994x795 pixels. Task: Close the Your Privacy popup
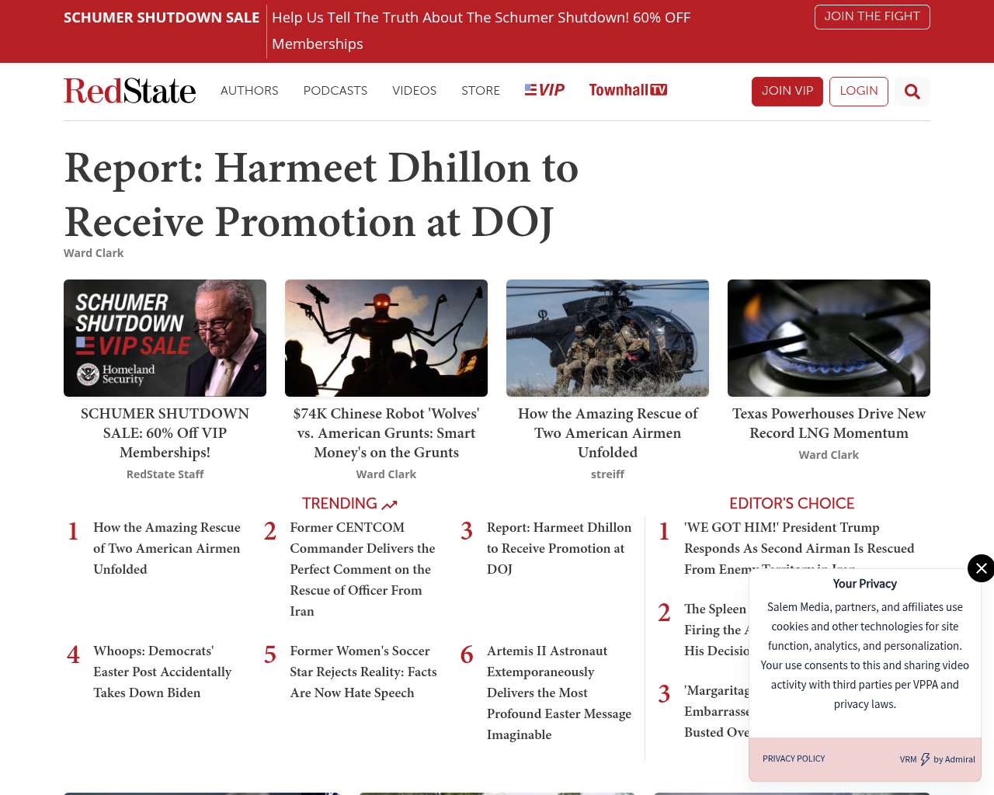click(x=981, y=568)
